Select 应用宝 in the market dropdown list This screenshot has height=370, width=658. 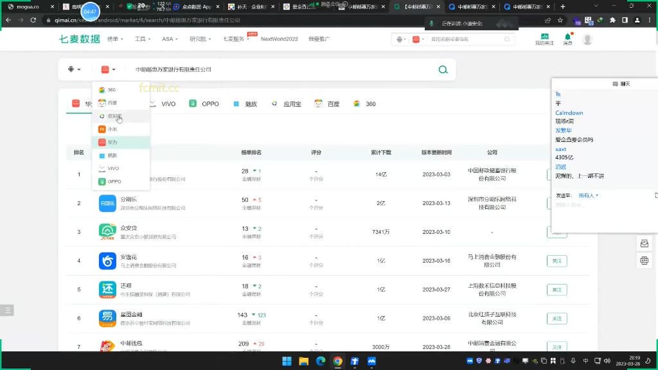coord(121,116)
